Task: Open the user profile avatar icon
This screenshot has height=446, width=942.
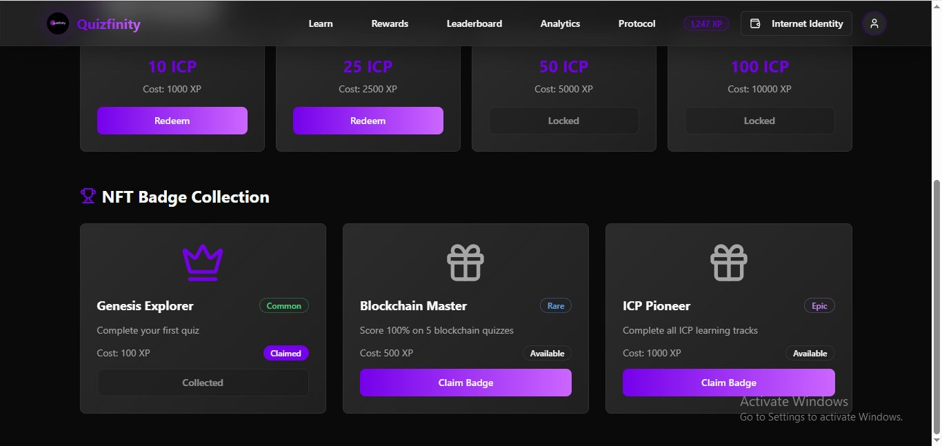Action: 874,23
